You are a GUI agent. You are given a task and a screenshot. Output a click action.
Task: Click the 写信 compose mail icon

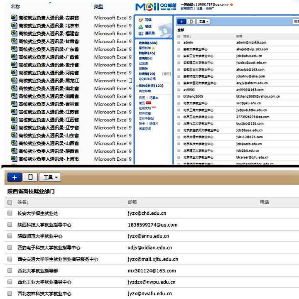pyautogui.click(x=141, y=20)
